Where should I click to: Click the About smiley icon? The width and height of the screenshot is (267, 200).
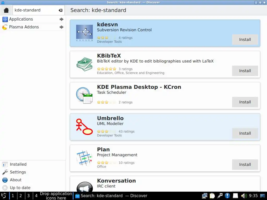(x=5, y=180)
